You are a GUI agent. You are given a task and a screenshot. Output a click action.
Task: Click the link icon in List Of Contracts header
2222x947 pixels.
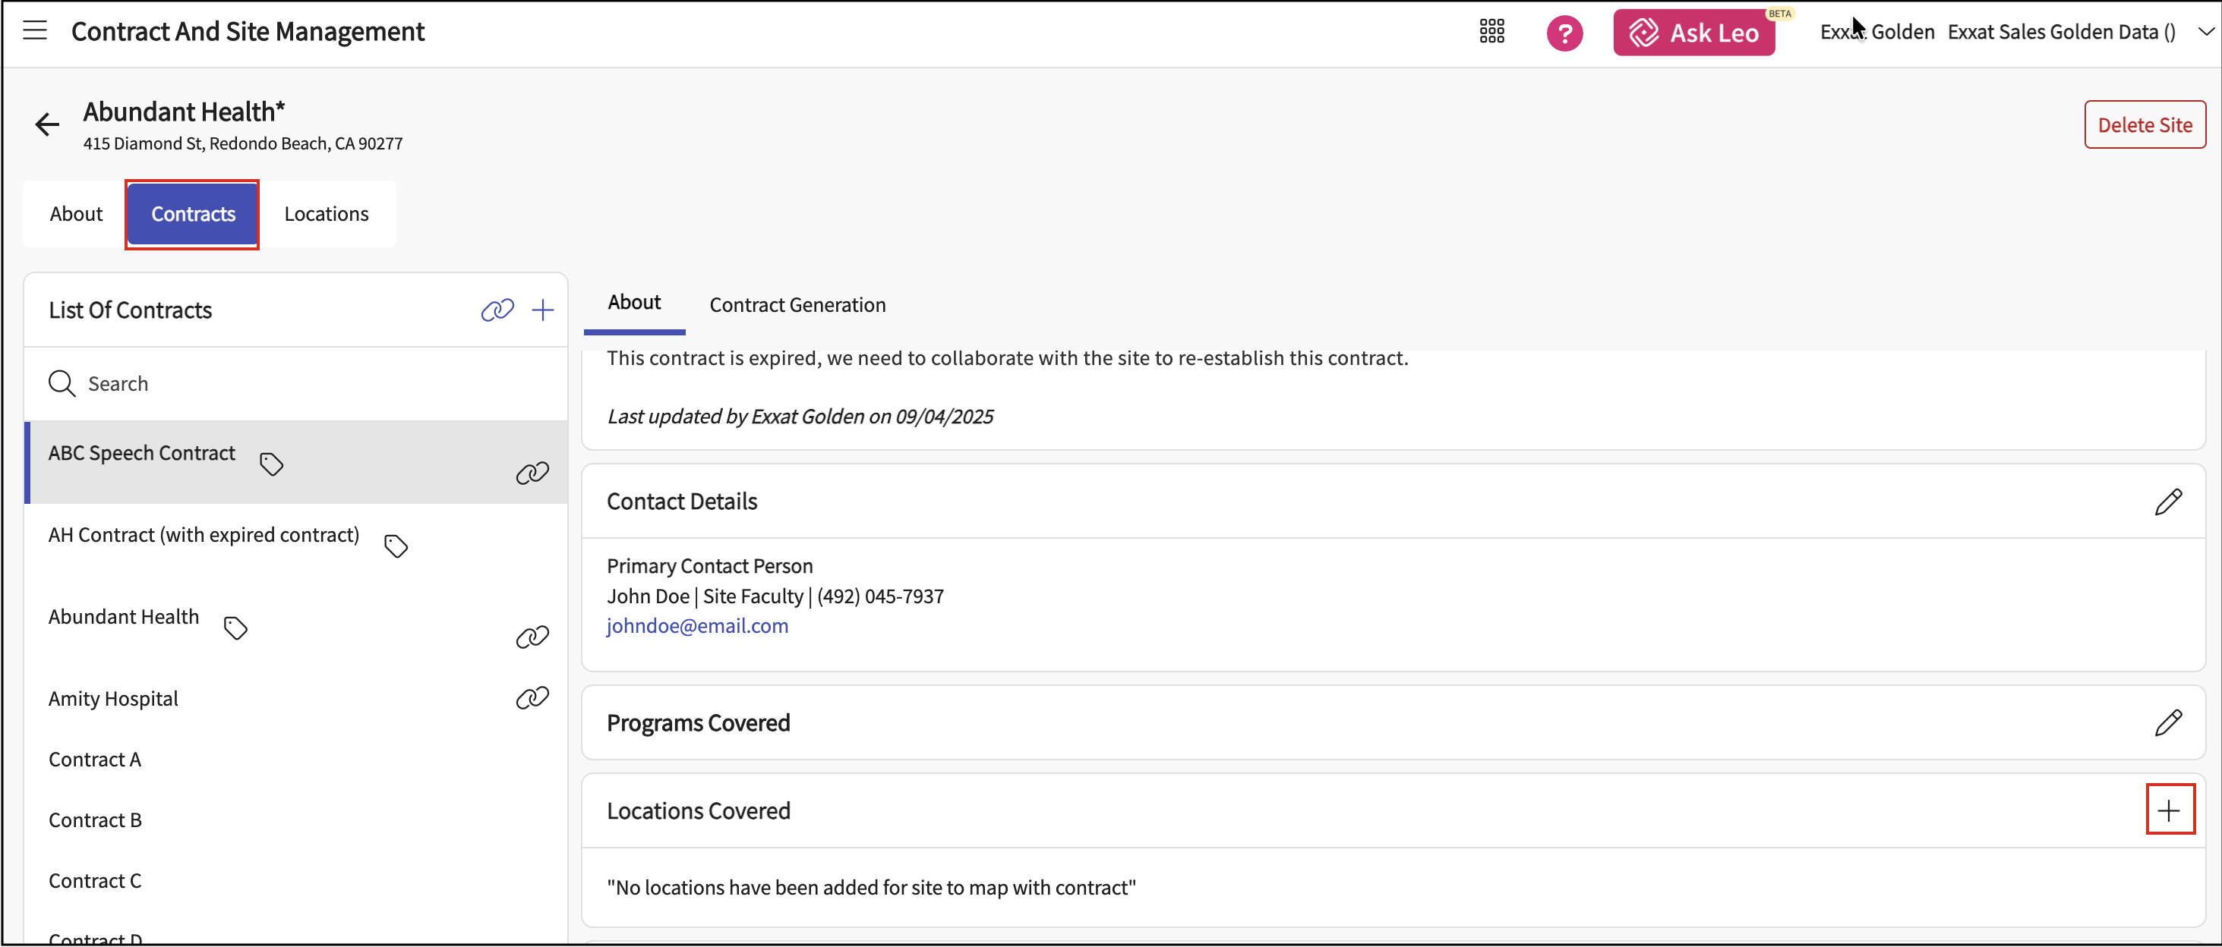[497, 310]
